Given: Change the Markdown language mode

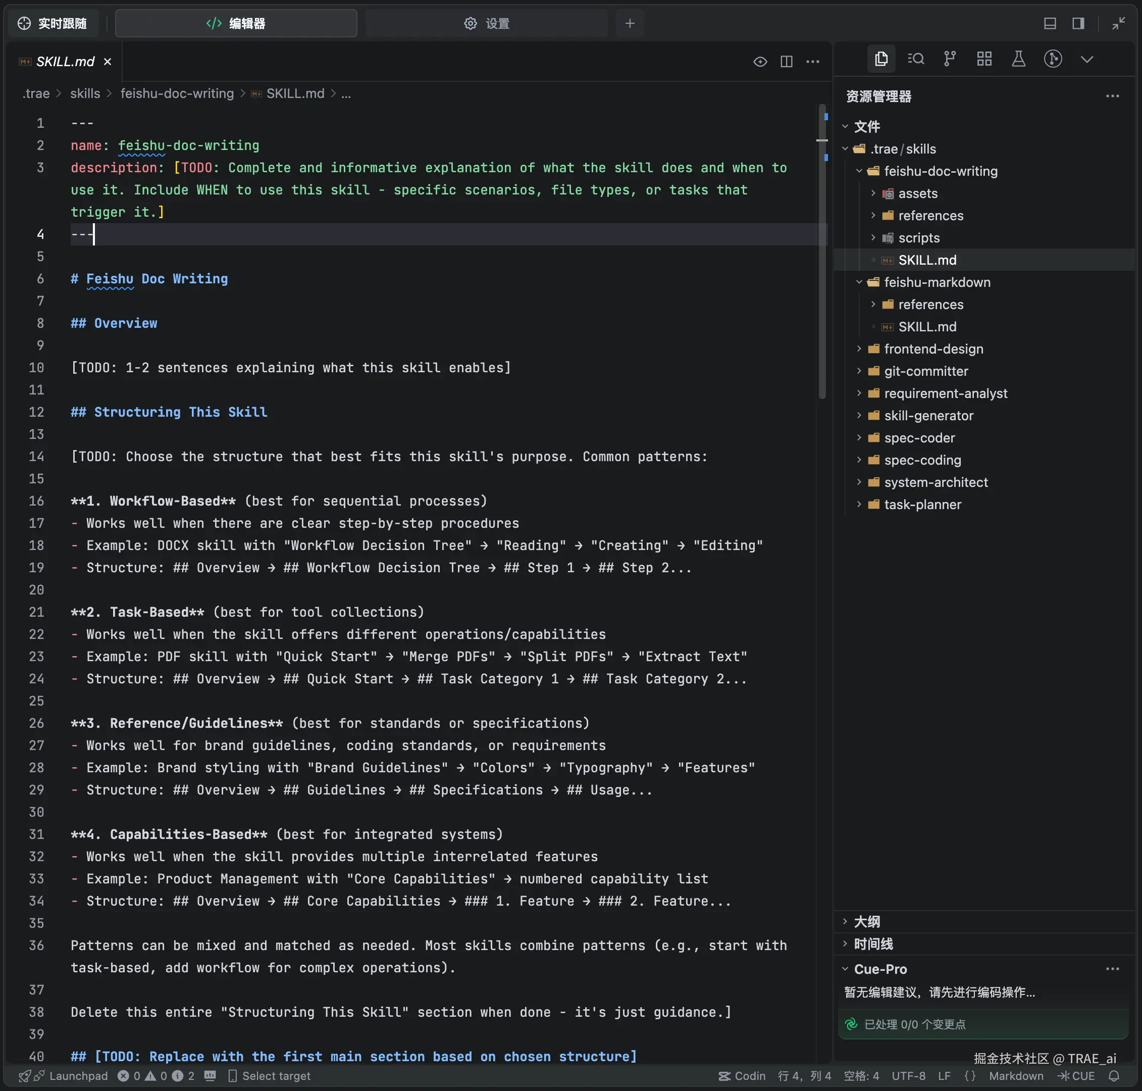Looking at the screenshot, I should [1015, 1076].
